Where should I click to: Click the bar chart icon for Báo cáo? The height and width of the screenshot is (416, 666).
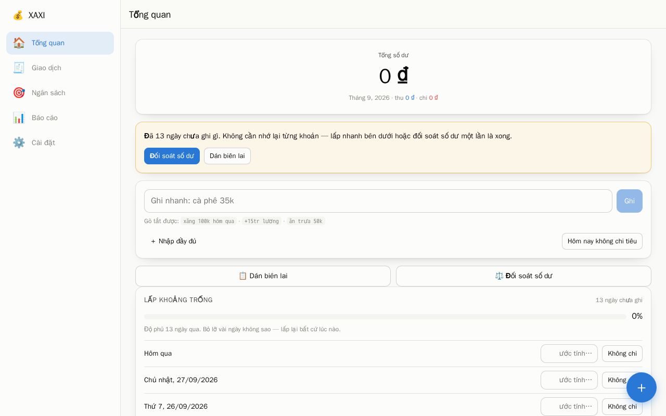click(19, 118)
